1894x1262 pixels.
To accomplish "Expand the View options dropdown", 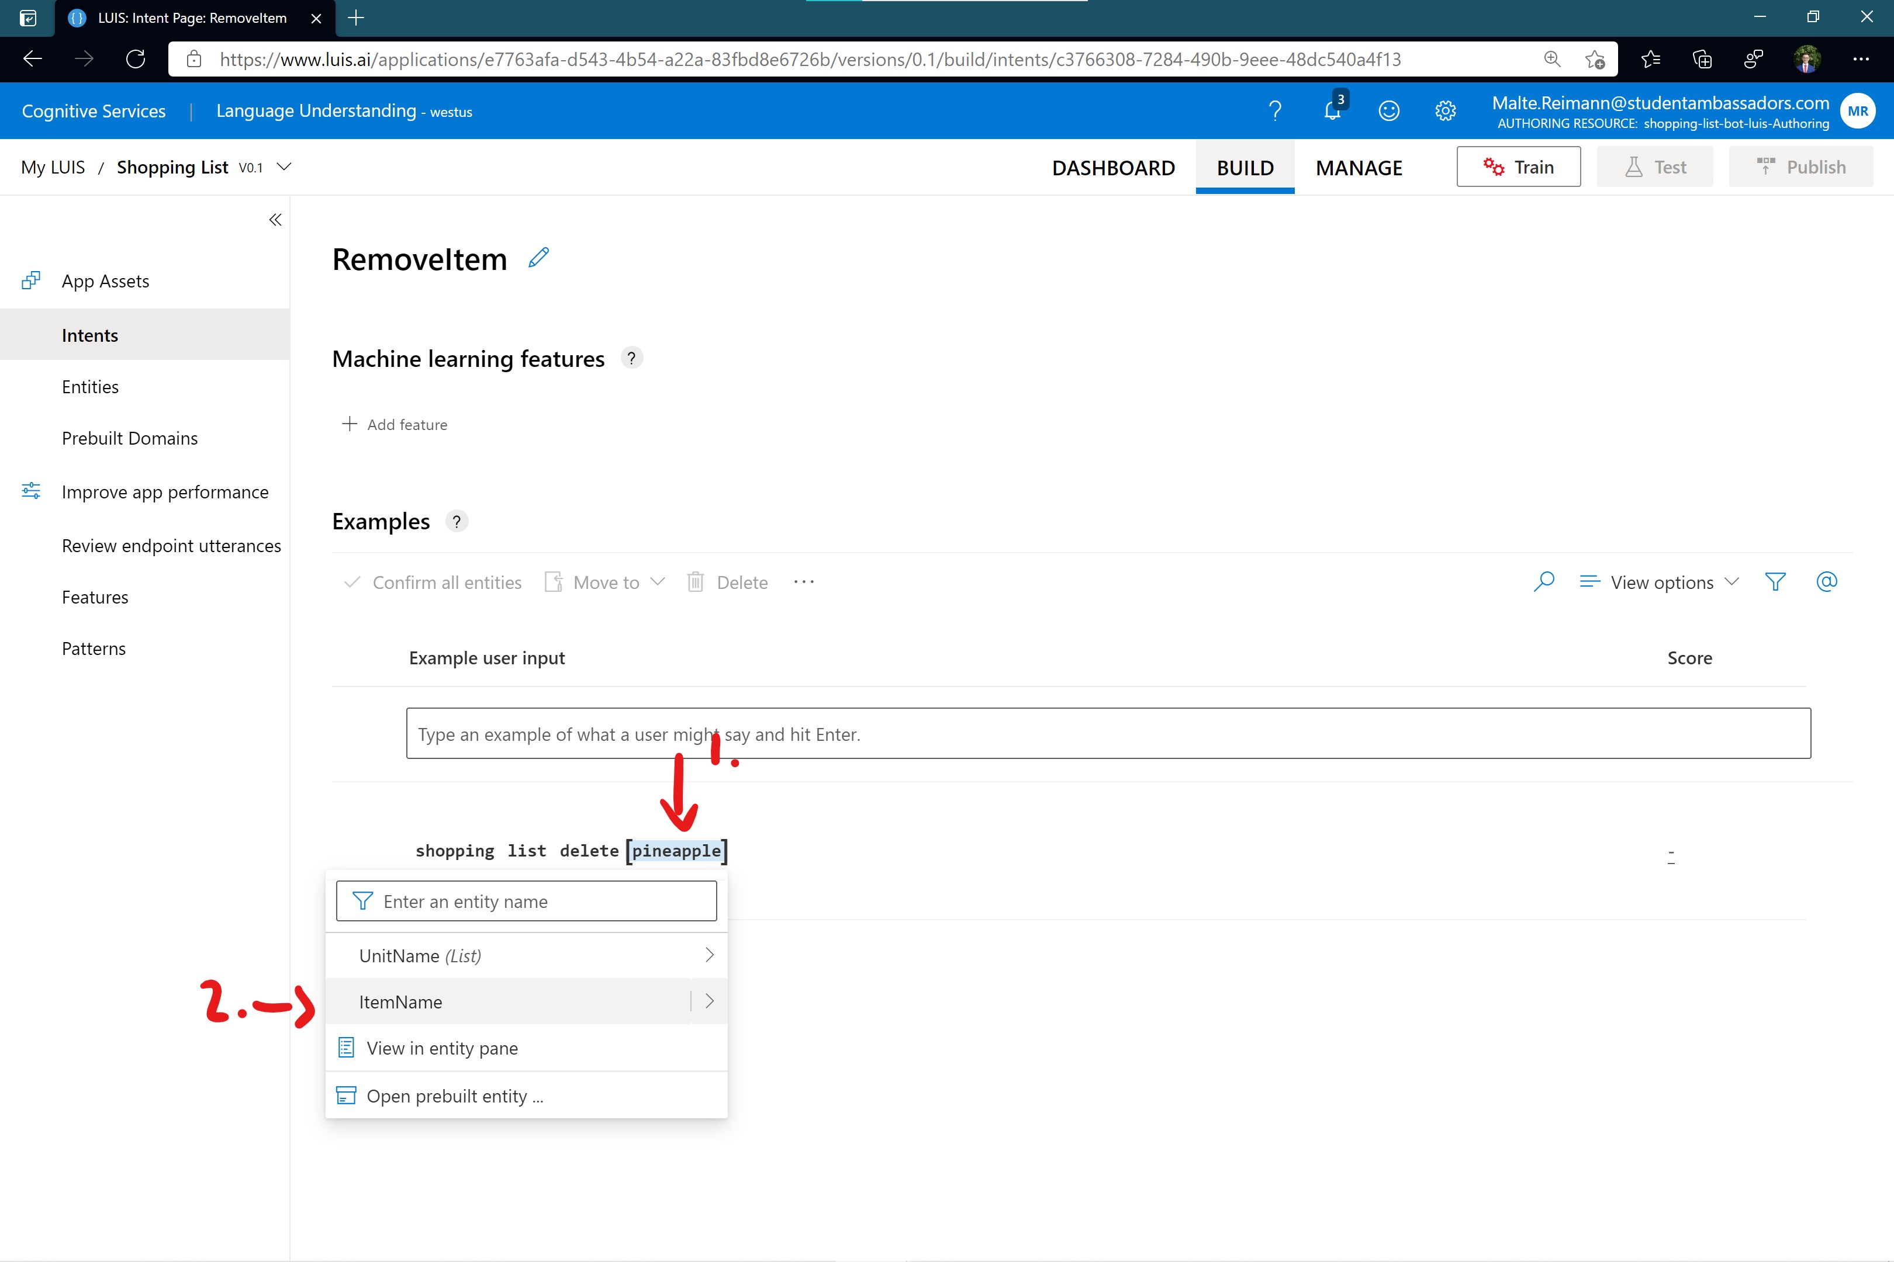I will [x=1660, y=582].
